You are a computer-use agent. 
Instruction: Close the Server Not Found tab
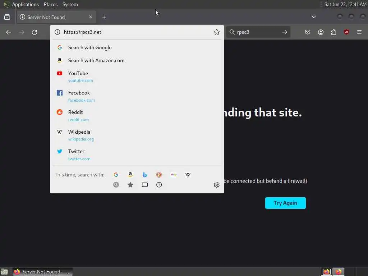(91, 17)
